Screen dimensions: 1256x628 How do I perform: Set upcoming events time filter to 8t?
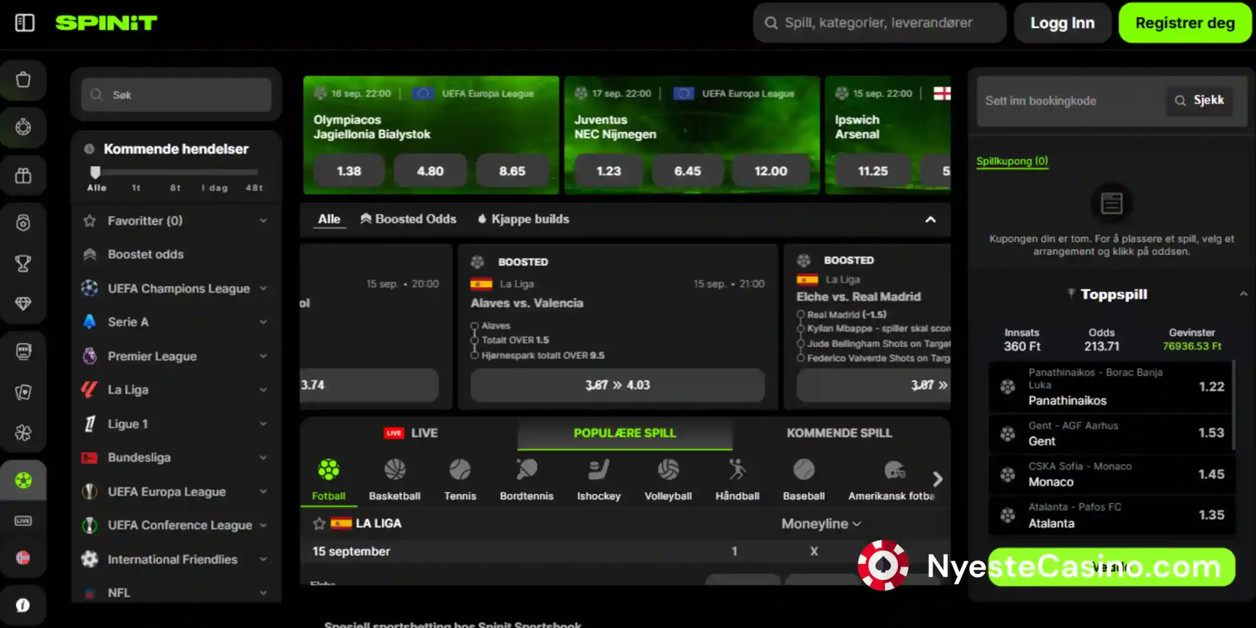[175, 187]
